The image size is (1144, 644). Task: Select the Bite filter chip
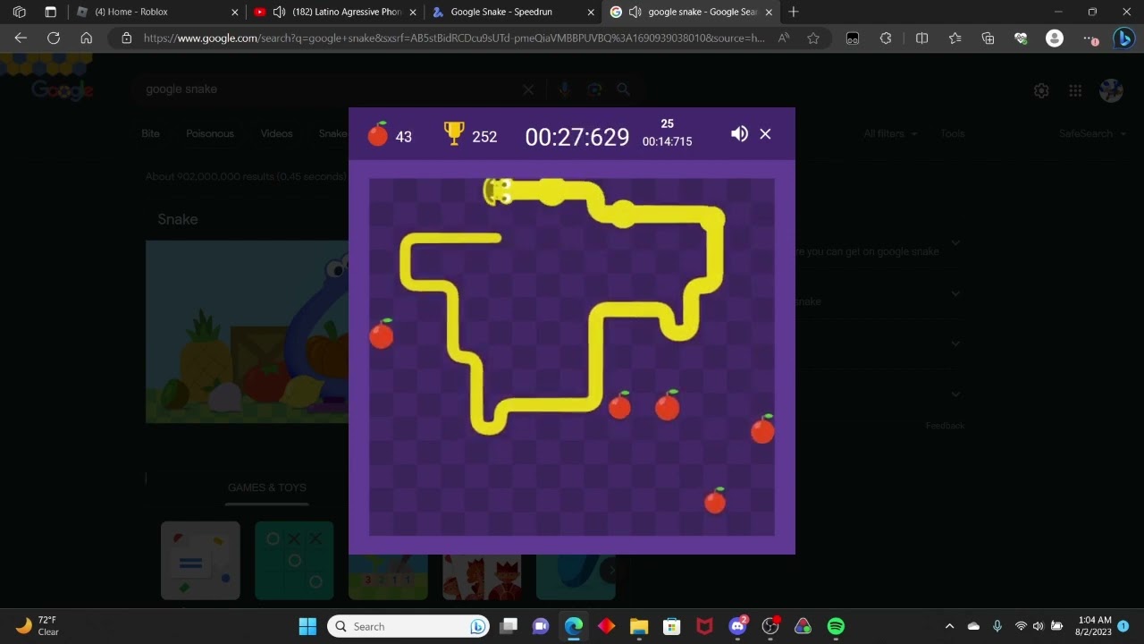click(x=150, y=133)
